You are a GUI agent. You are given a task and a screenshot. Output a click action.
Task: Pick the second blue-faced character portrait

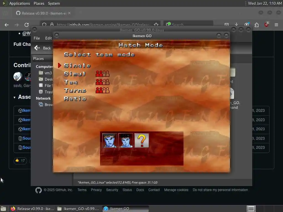[126, 141]
